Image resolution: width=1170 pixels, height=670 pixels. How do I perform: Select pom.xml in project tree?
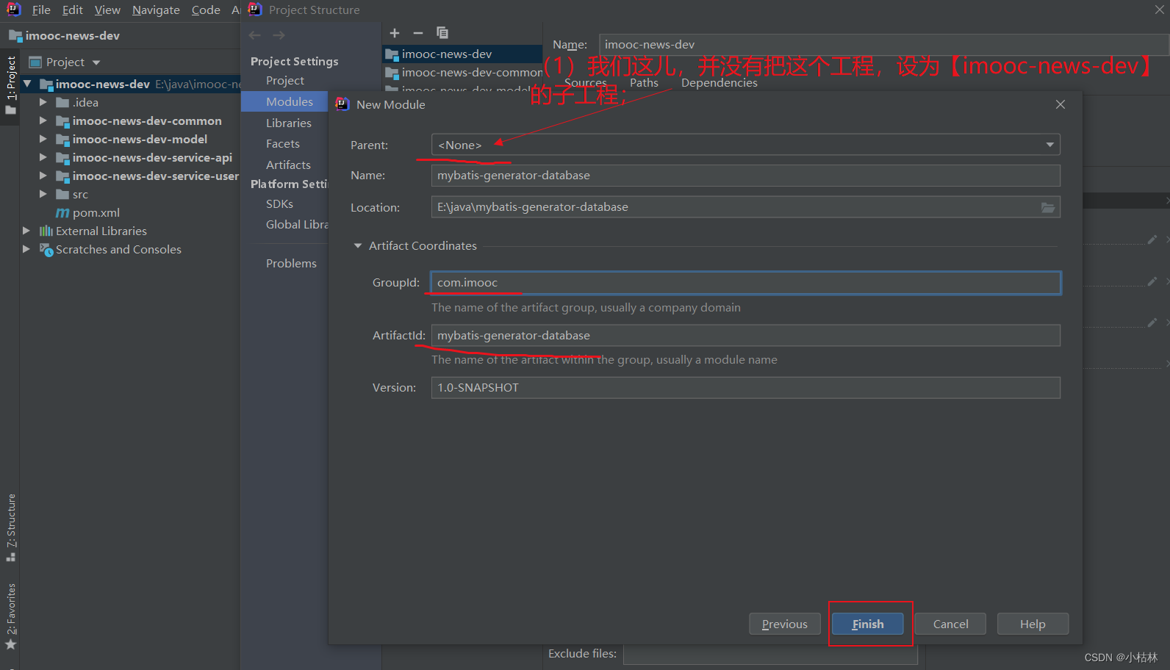[x=96, y=213]
